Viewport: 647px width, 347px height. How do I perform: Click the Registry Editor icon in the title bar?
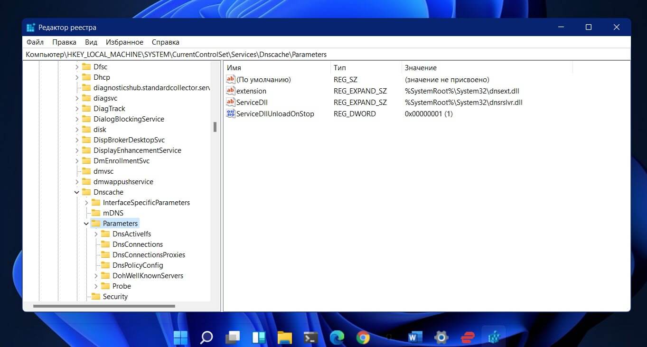[x=31, y=28]
